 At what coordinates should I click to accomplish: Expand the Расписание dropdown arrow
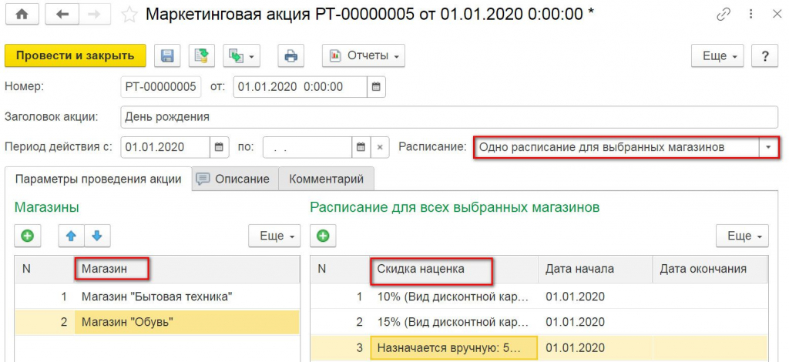coord(768,147)
